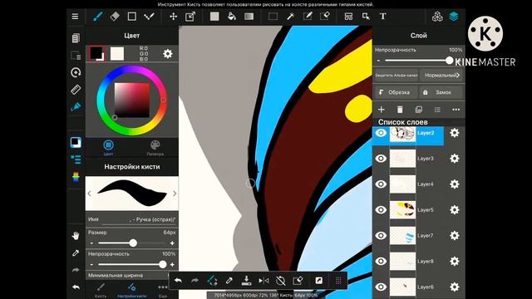Select the black foreground color swatch

(96, 53)
